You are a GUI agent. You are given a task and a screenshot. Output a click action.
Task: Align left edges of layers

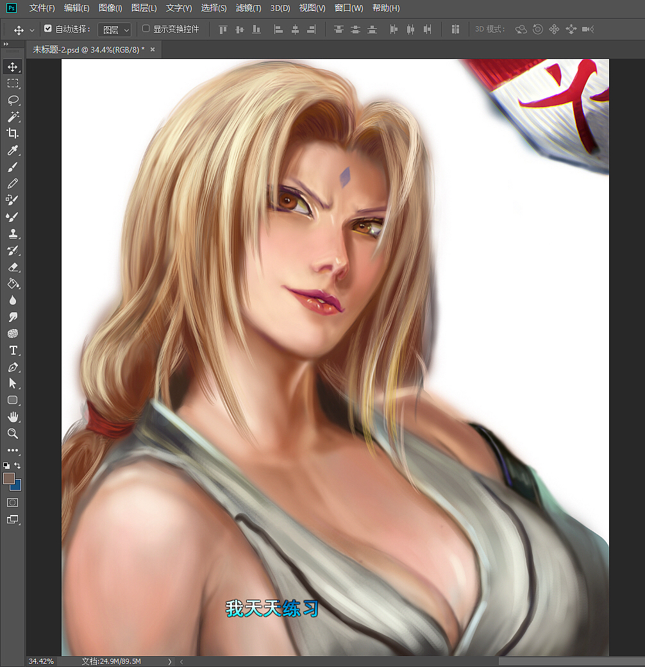[x=278, y=30]
